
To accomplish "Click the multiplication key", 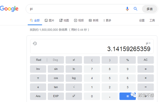I will click(x=145, y=78).
